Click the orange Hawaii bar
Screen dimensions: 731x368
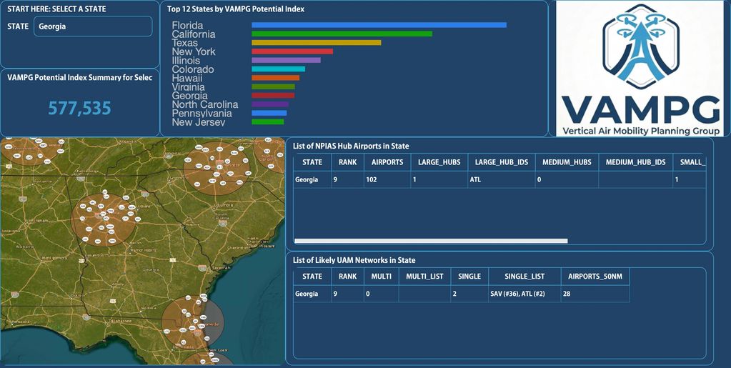tap(276, 78)
